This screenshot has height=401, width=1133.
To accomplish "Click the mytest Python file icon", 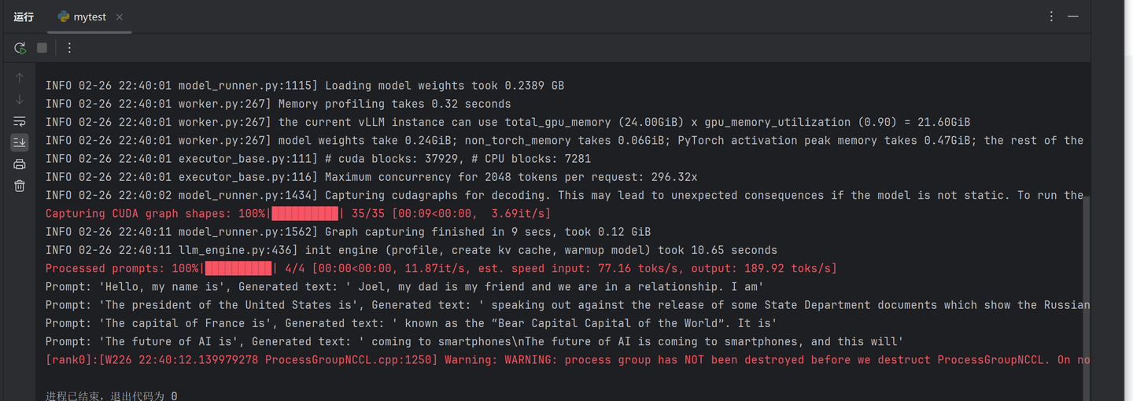I will coord(64,17).
